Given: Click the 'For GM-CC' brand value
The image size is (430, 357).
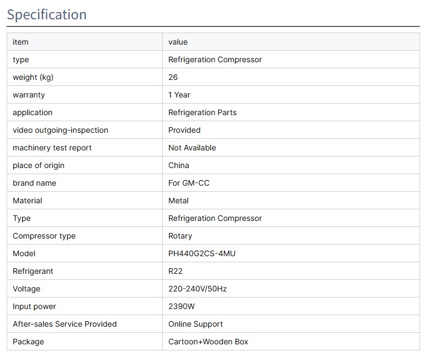Looking at the screenshot, I should point(189,183).
